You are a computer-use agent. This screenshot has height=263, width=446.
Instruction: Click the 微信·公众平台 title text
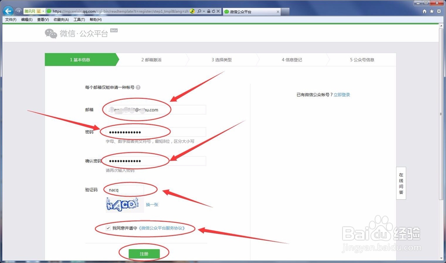84,33
